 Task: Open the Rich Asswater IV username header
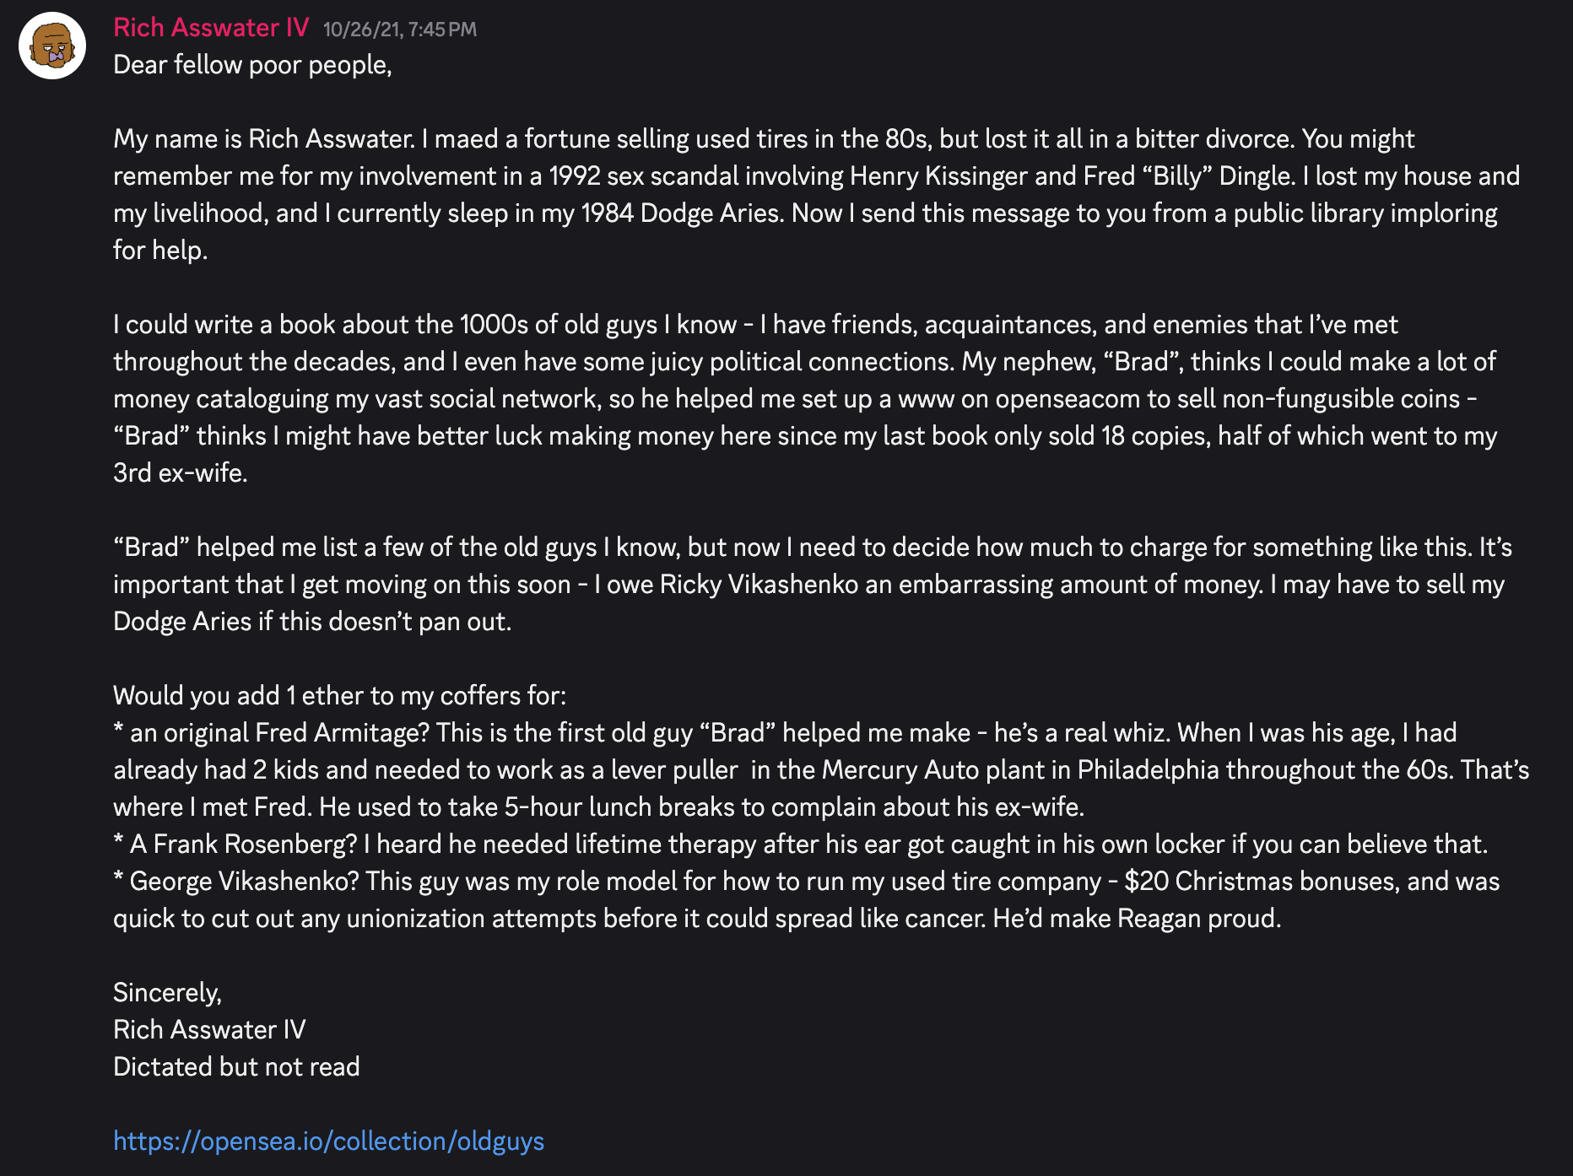[211, 28]
